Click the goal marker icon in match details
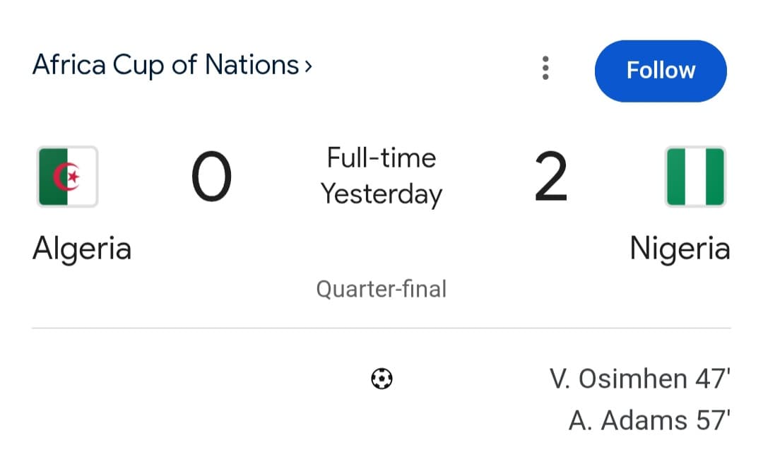Viewport: 763px width, 457px height. (x=381, y=379)
